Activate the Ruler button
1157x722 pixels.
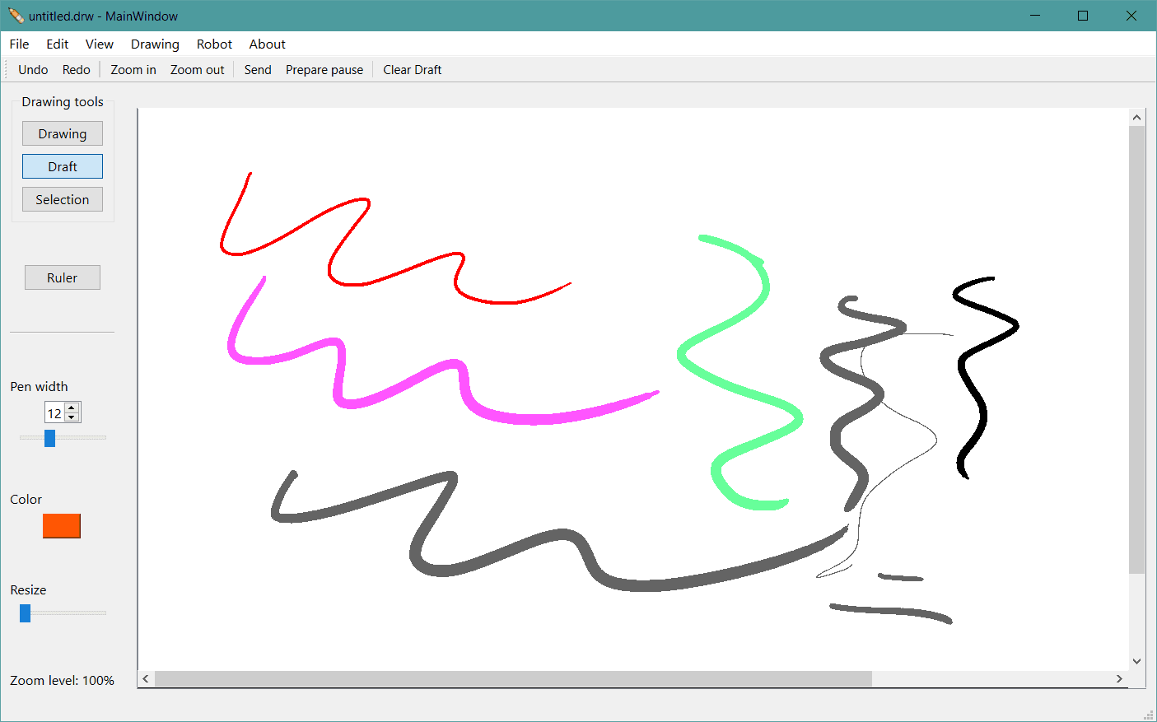tap(63, 277)
